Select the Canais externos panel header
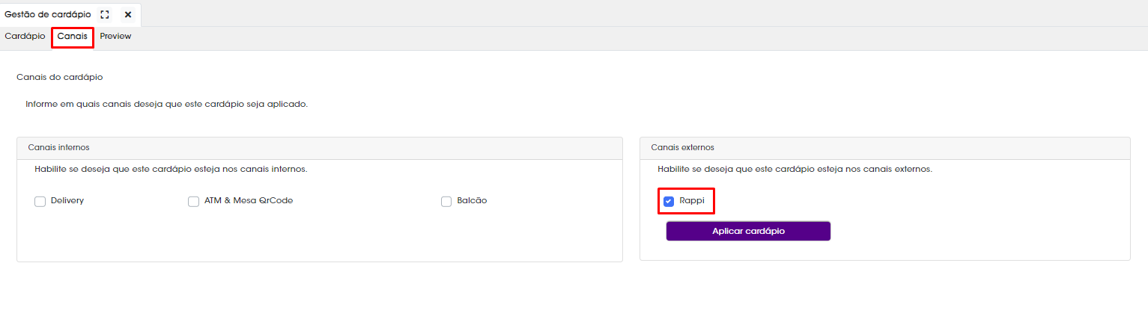Image resolution: width=1148 pixels, height=331 pixels. [885, 148]
